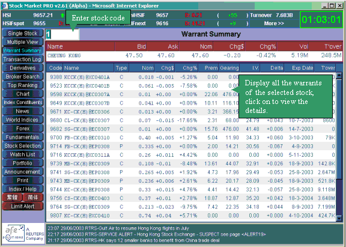Open the Single Stock view

coord(23,33)
